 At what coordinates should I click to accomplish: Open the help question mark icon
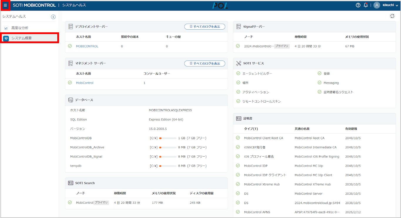tap(358, 5)
